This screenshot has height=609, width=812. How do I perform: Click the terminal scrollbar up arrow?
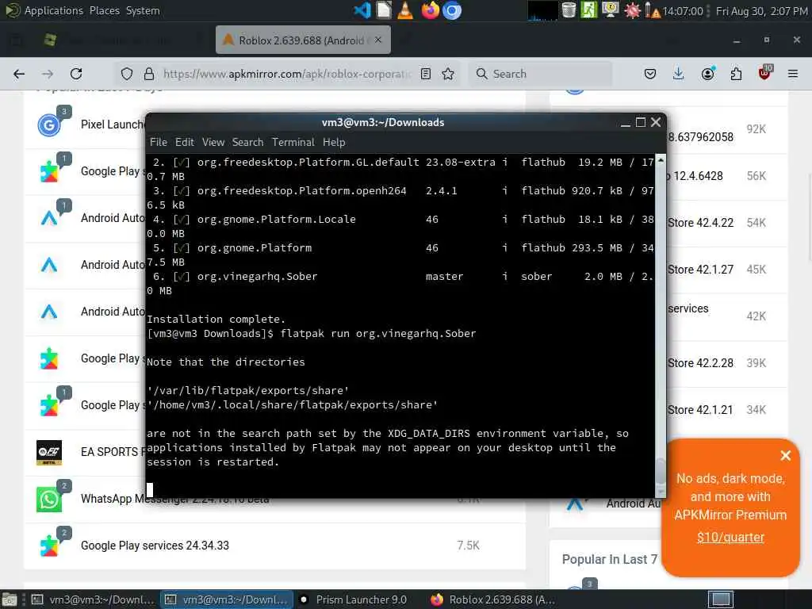661,160
